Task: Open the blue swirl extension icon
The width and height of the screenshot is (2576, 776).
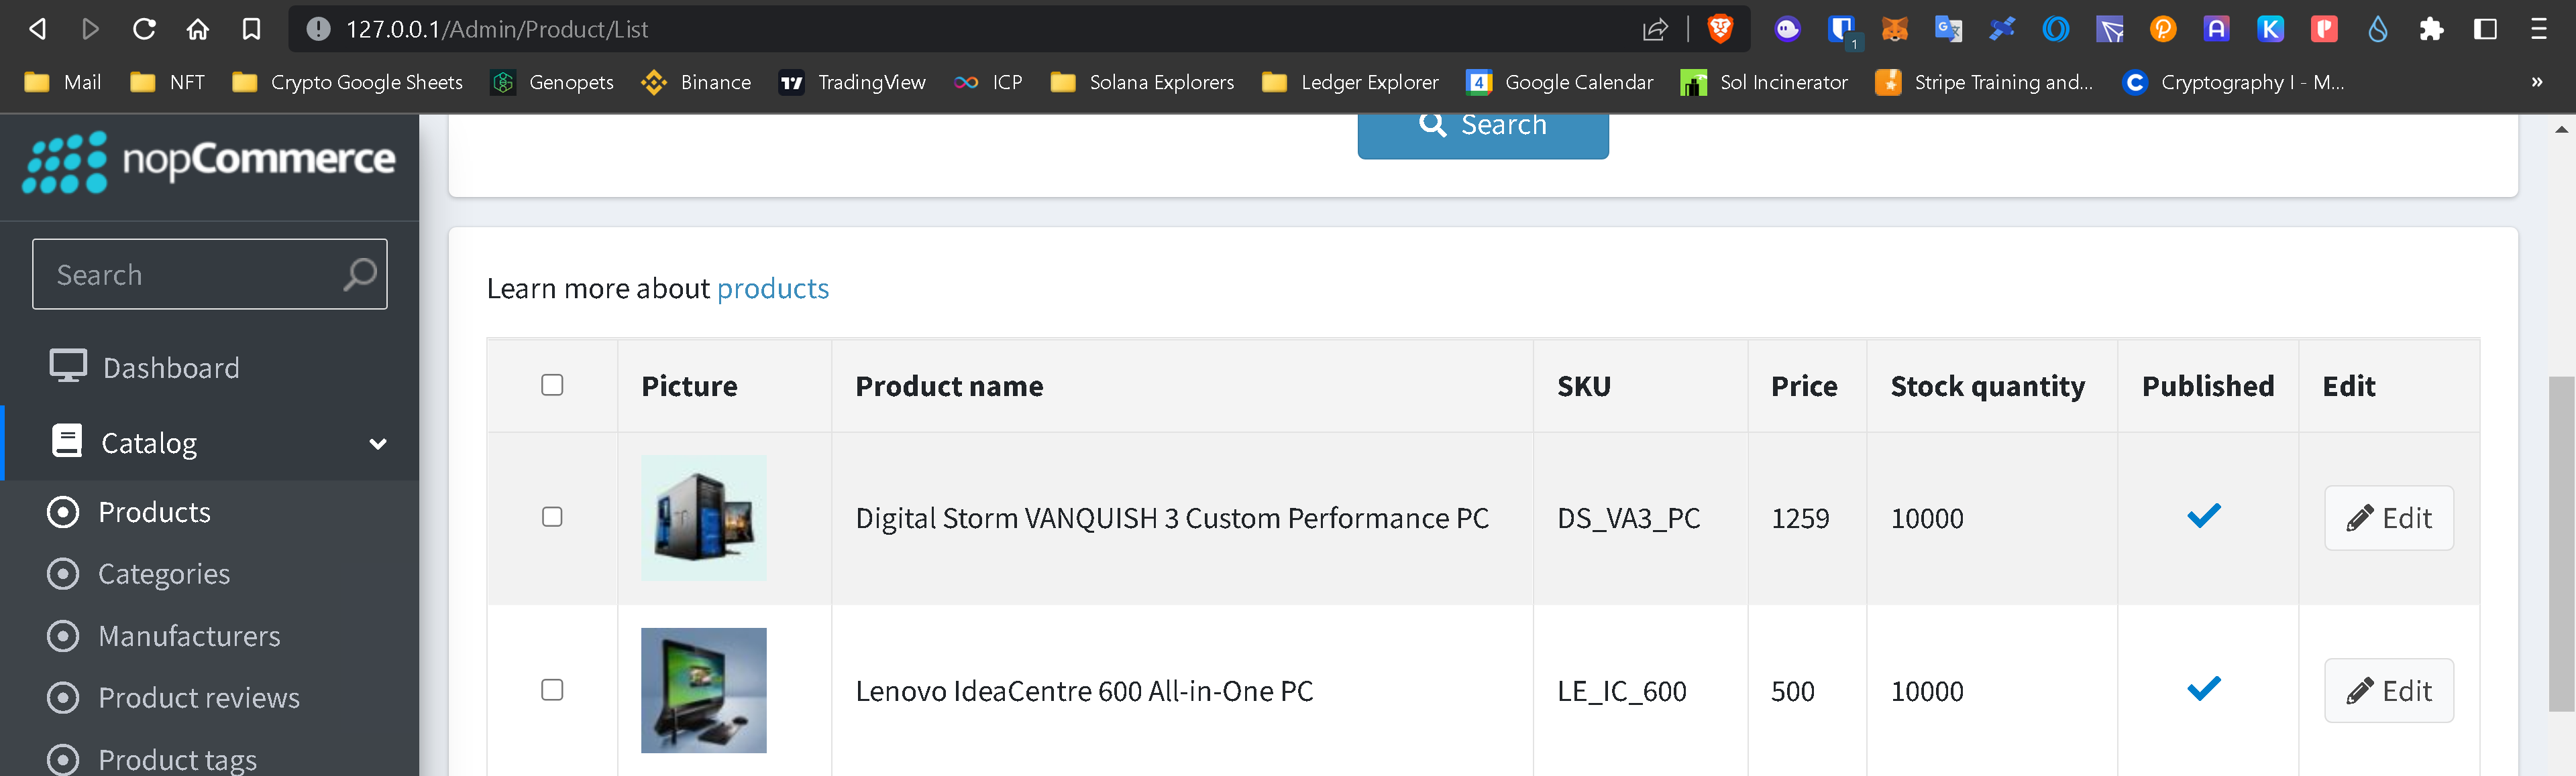Action: point(2056,29)
